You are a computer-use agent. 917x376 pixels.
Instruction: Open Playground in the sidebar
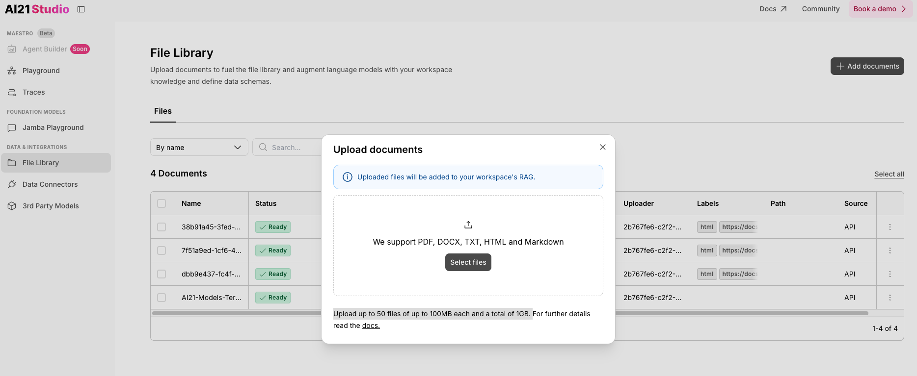tap(56, 71)
